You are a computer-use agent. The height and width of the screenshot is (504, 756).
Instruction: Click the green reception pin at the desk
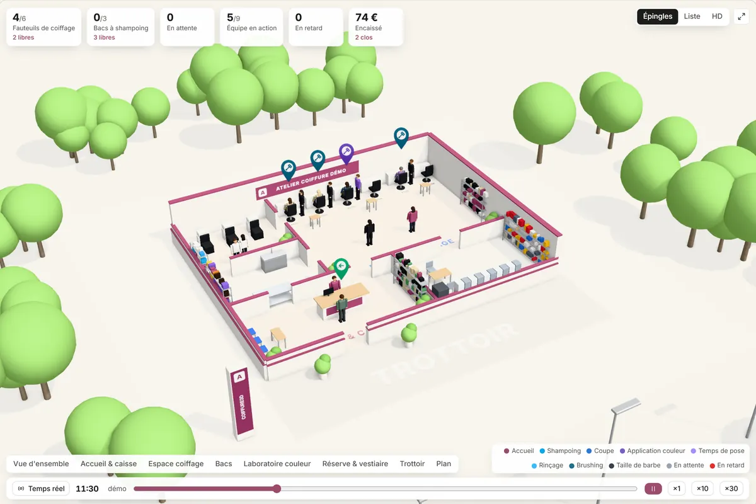(x=341, y=267)
